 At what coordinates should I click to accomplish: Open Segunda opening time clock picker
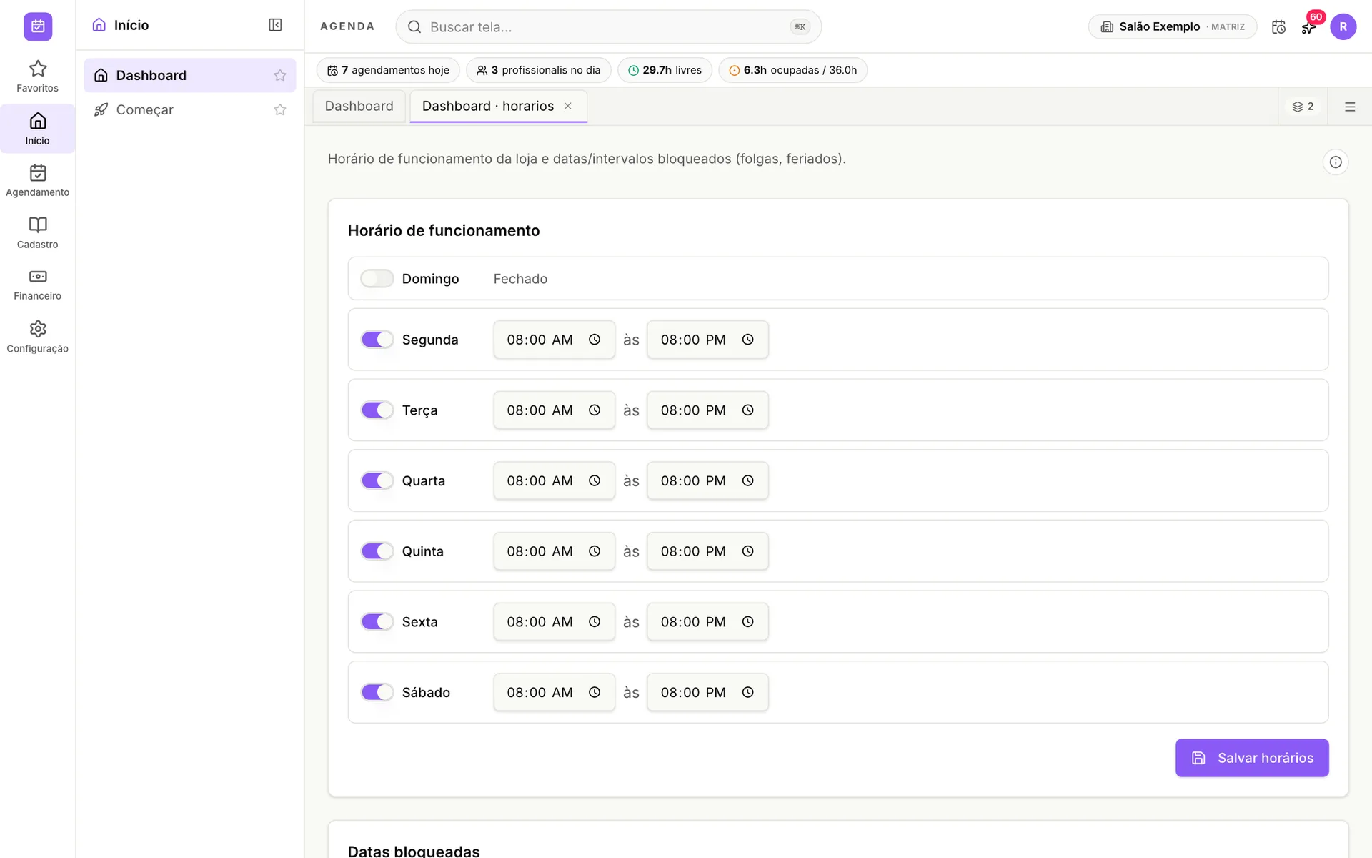pos(594,340)
